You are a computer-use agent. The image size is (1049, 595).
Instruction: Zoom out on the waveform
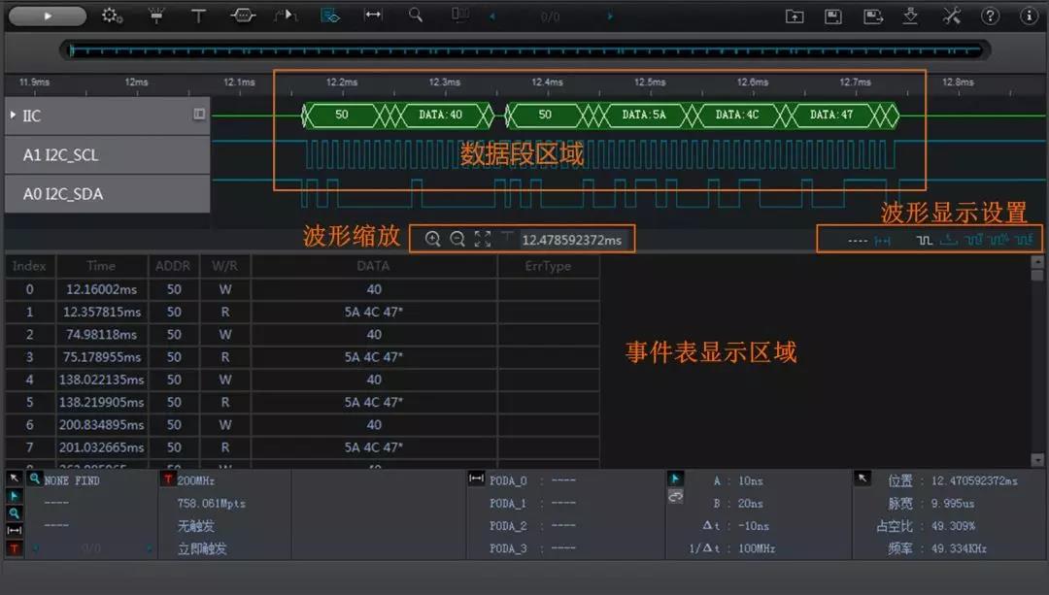(457, 239)
